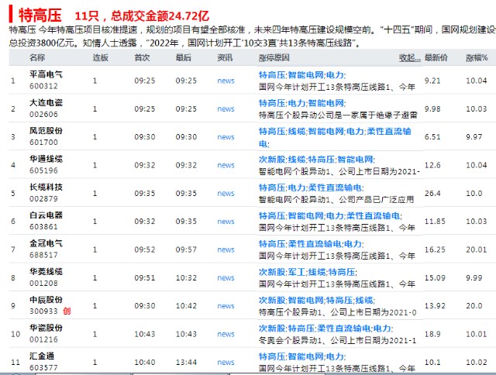Select stock name 白云电器
Image resolution: width=496 pixels, height=375 pixels.
[x=46, y=215]
